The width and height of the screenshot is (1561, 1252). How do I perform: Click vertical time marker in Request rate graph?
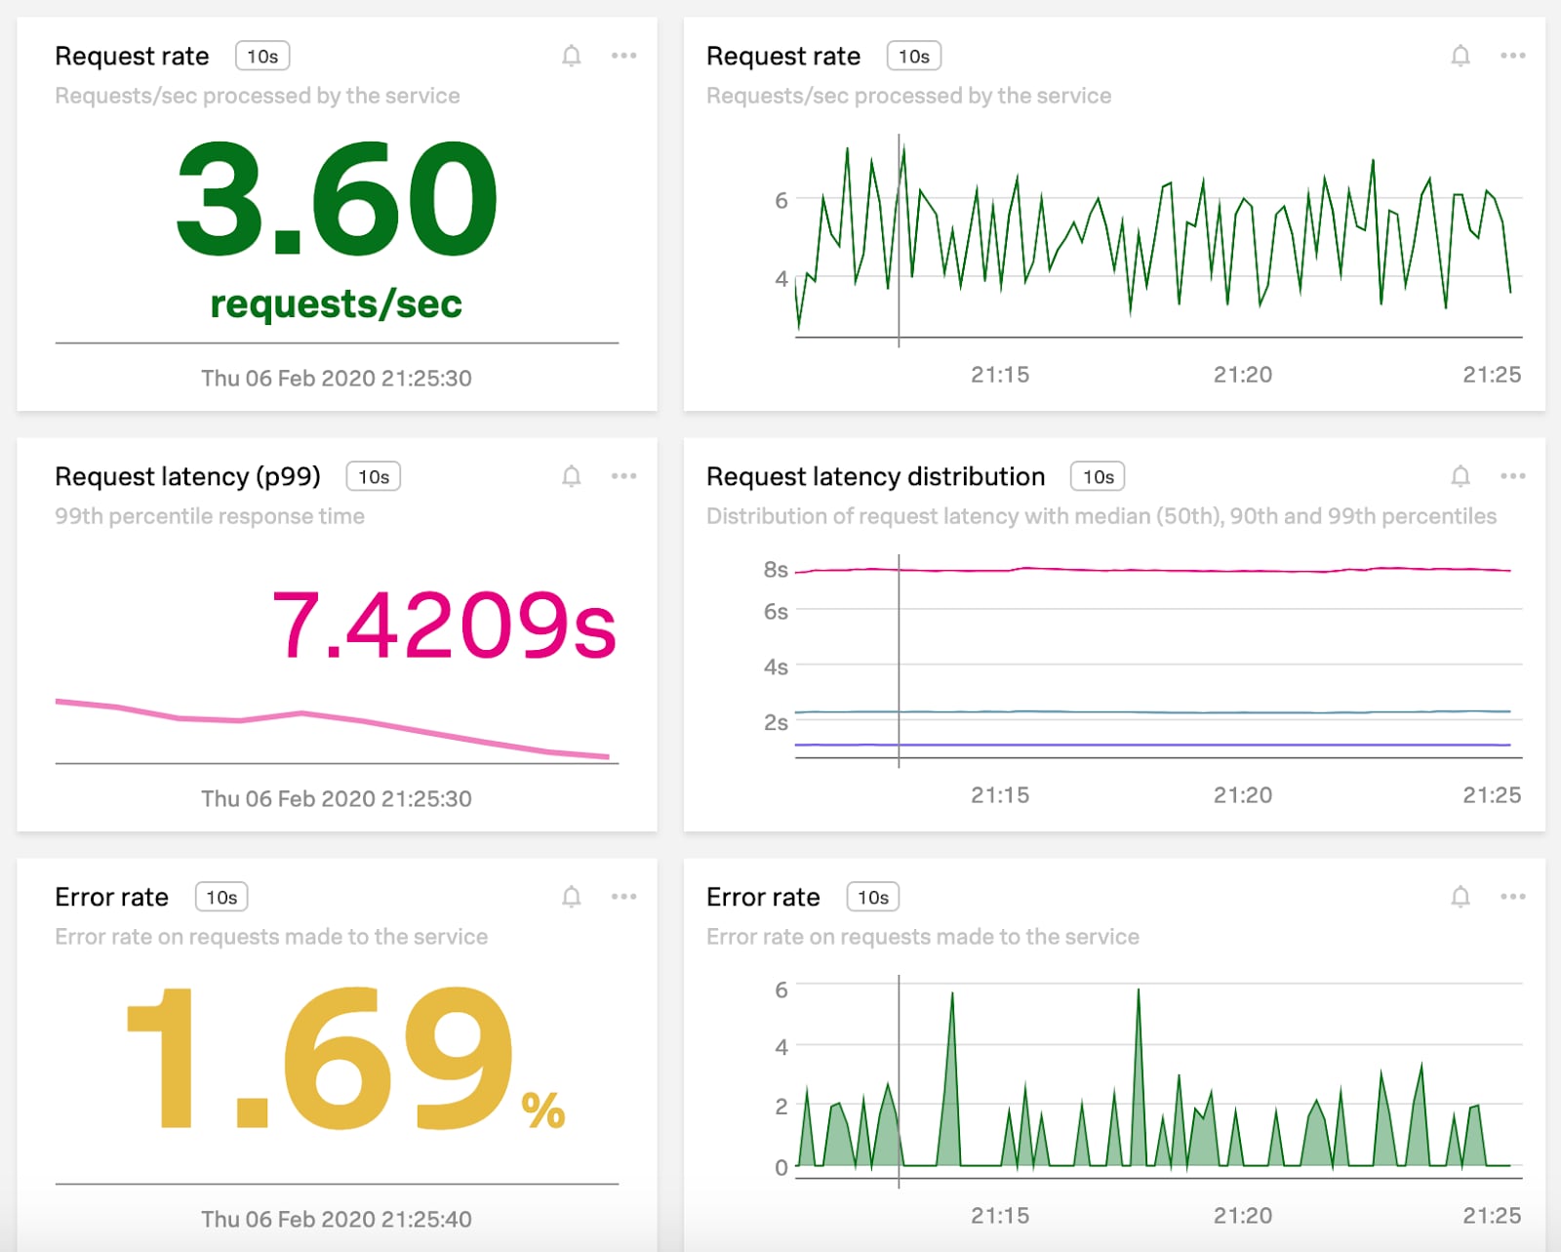click(899, 242)
